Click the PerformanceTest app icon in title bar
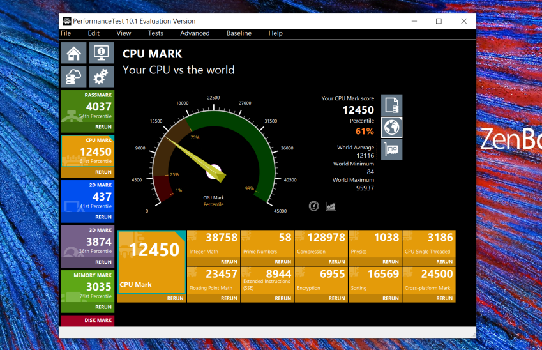Viewport: 542px width, 350px height. click(x=67, y=21)
